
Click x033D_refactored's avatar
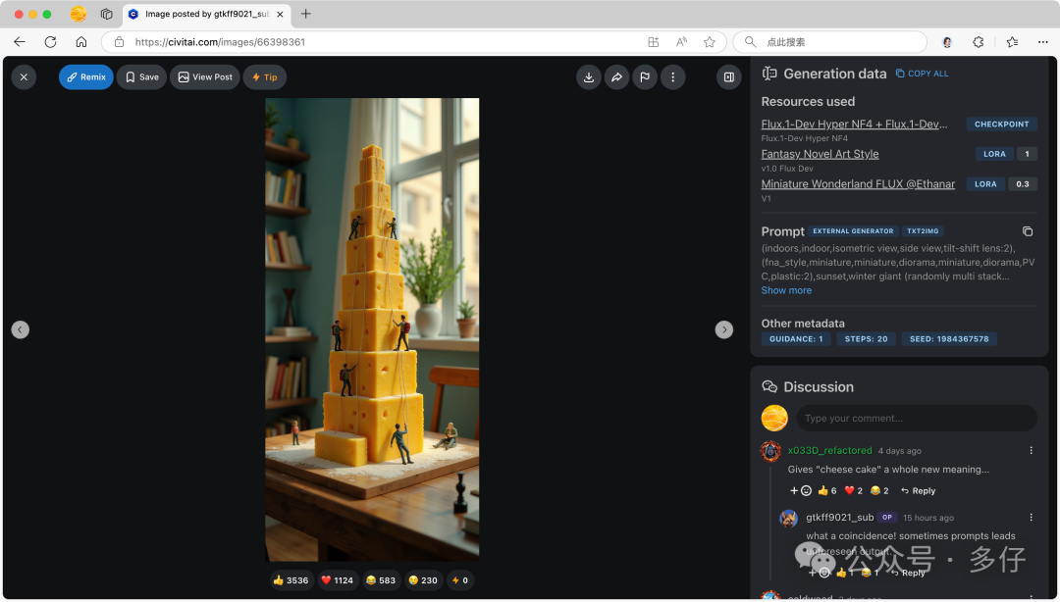click(x=770, y=451)
